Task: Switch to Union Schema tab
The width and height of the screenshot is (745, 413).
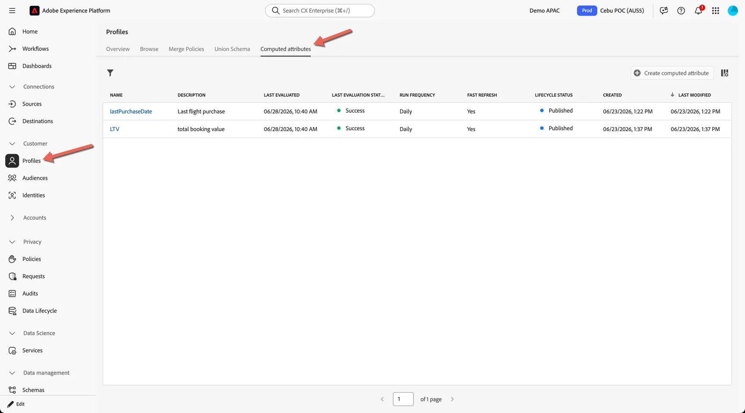Action: 232,49
